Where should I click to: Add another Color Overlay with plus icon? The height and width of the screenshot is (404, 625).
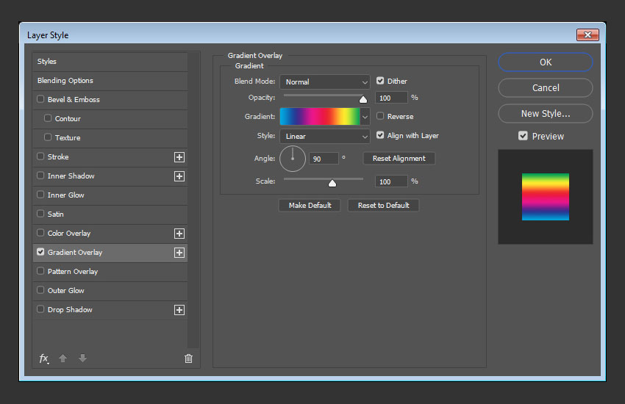(179, 234)
